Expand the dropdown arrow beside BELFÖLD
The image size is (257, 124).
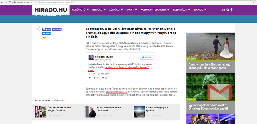[x=105, y=10]
